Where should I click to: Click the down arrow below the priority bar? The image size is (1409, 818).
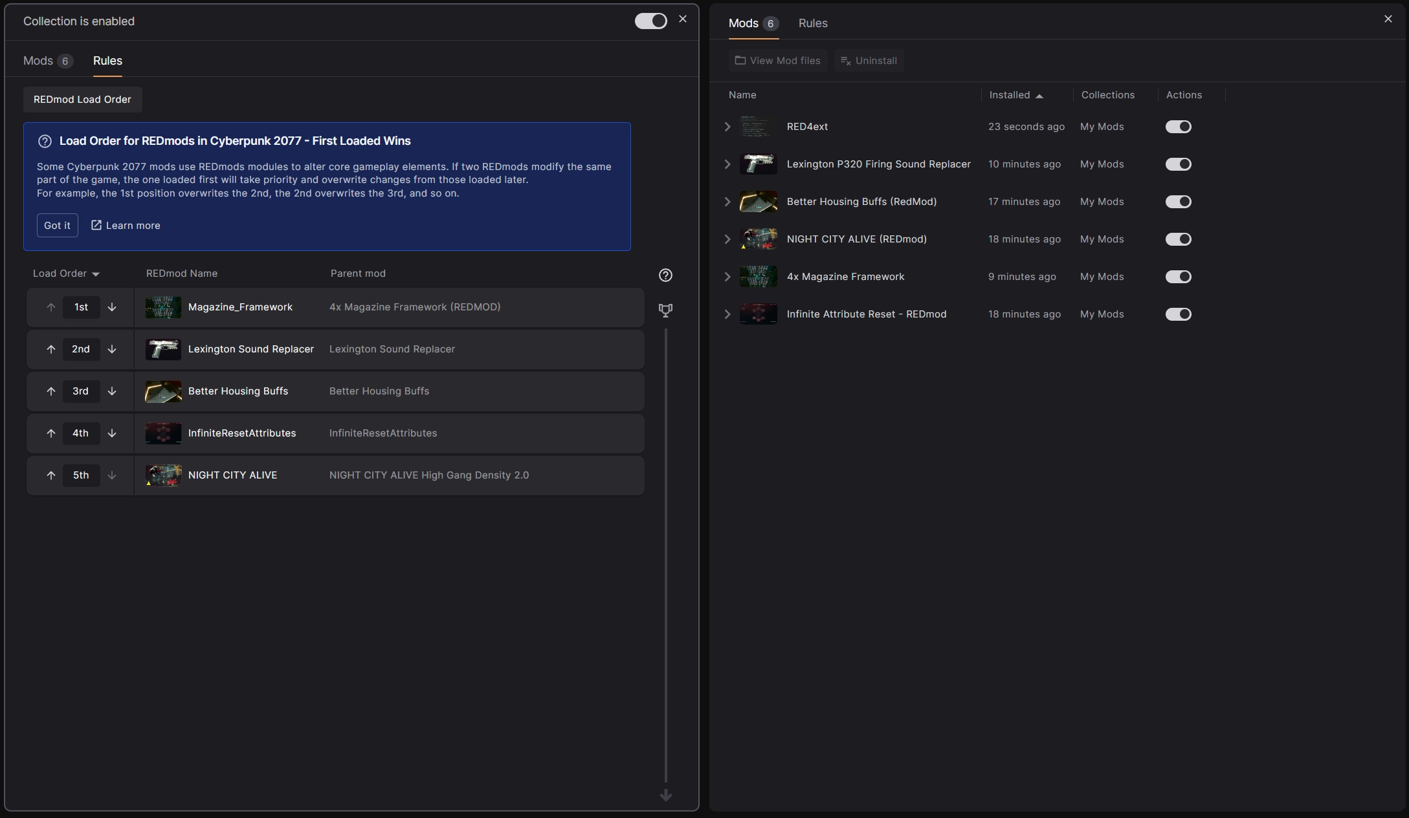click(x=665, y=795)
